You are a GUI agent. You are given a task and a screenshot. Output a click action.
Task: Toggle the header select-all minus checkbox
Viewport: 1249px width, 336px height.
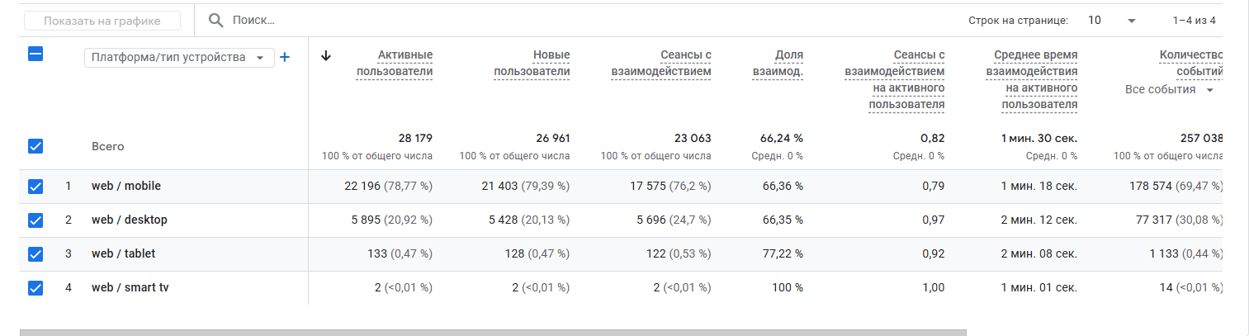click(35, 54)
